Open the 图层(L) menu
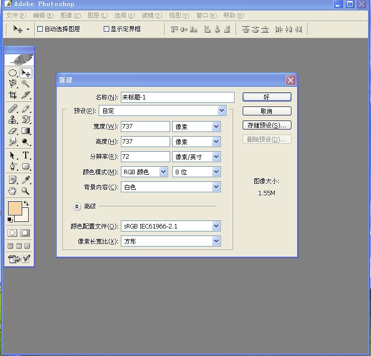The width and height of the screenshot is (371, 356). [x=98, y=16]
